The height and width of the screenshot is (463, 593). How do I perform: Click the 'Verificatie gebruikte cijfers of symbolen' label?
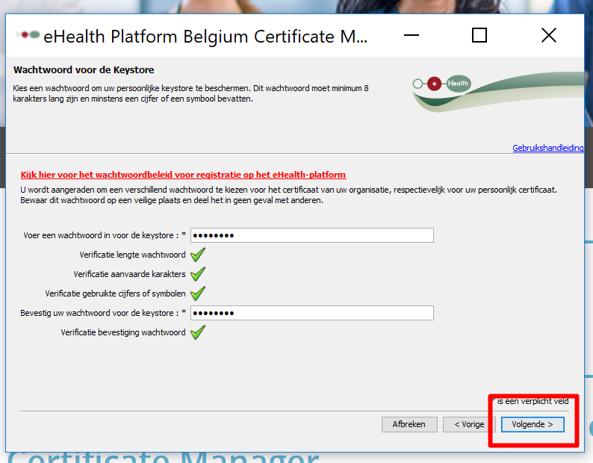point(115,293)
